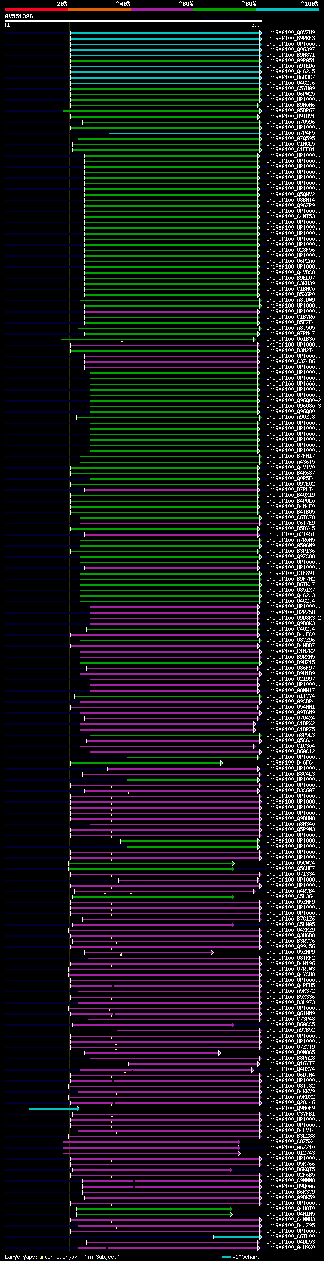Screen dimensions: 324x1261
Task: Open hit UniRef100_Q8VZU9
Action: coord(291,33)
